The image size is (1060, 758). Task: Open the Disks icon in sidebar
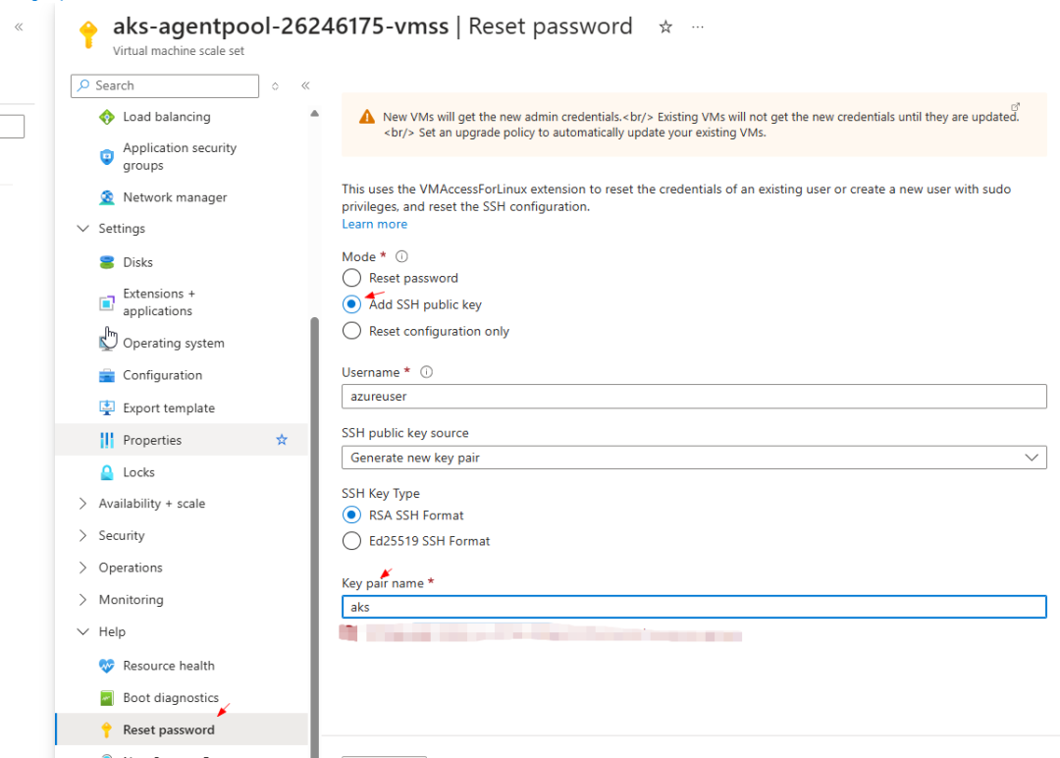107,262
